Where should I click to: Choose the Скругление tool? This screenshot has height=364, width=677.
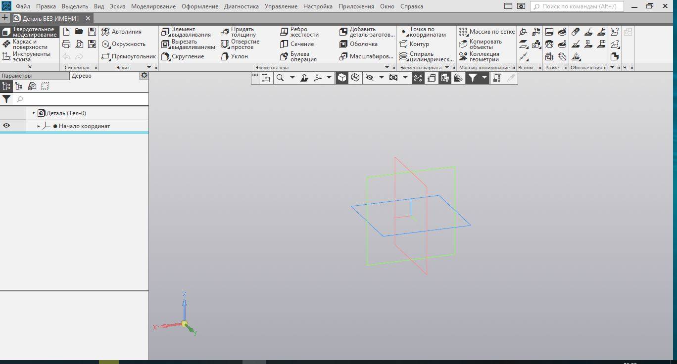click(183, 56)
